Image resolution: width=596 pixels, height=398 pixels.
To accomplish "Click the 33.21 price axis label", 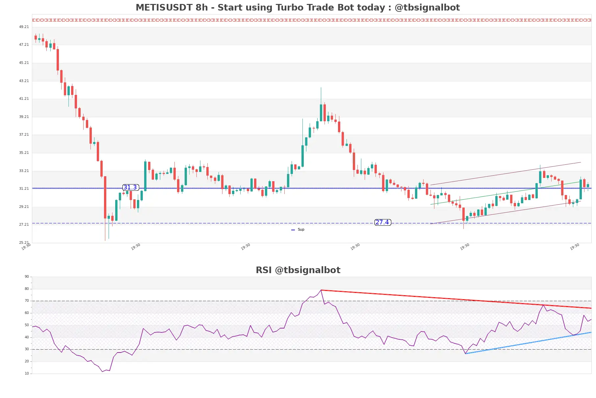I will (24, 171).
